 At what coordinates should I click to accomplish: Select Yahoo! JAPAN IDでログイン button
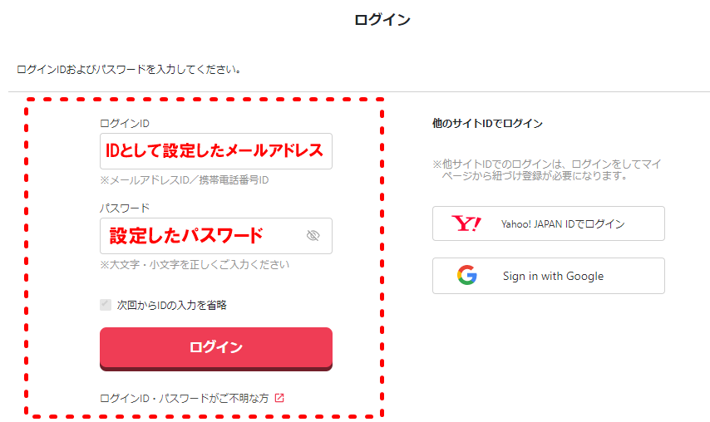(x=549, y=223)
